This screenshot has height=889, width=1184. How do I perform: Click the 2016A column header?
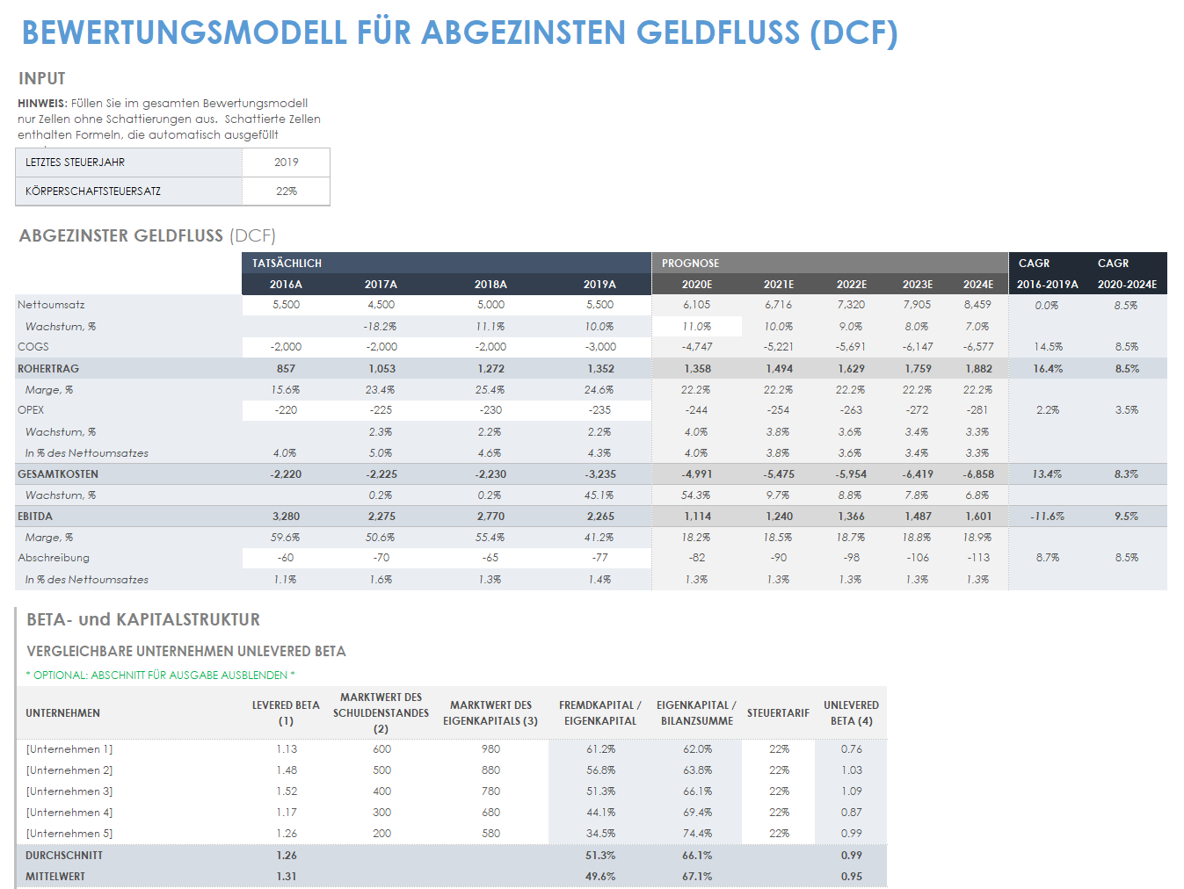[286, 285]
